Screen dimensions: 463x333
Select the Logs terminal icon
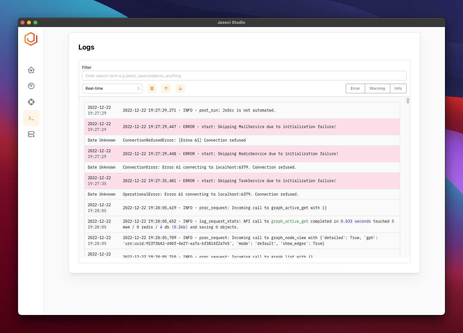pos(31,118)
